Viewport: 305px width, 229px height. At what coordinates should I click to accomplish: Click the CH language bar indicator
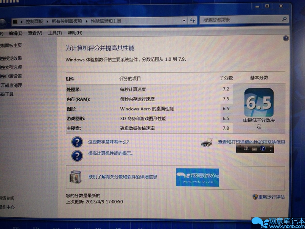pos(246,148)
